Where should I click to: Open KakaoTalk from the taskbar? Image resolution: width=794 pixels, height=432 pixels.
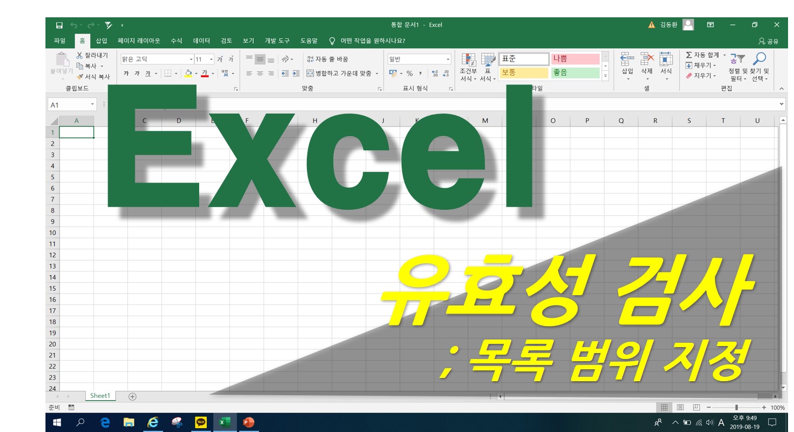pos(201,422)
